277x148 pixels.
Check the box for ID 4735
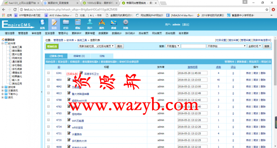coord(48,120)
